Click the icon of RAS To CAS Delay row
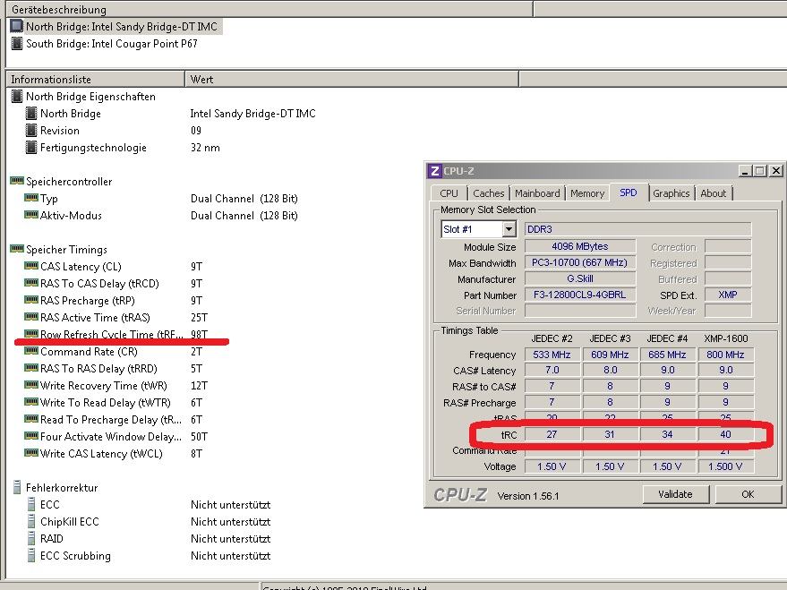The image size is (787, 590). [x=31, y=282]
